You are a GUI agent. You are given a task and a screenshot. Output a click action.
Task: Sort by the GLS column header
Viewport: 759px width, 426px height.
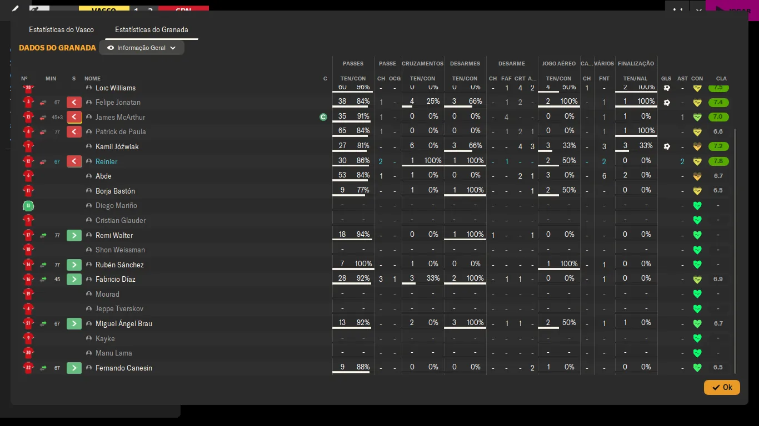666,79
